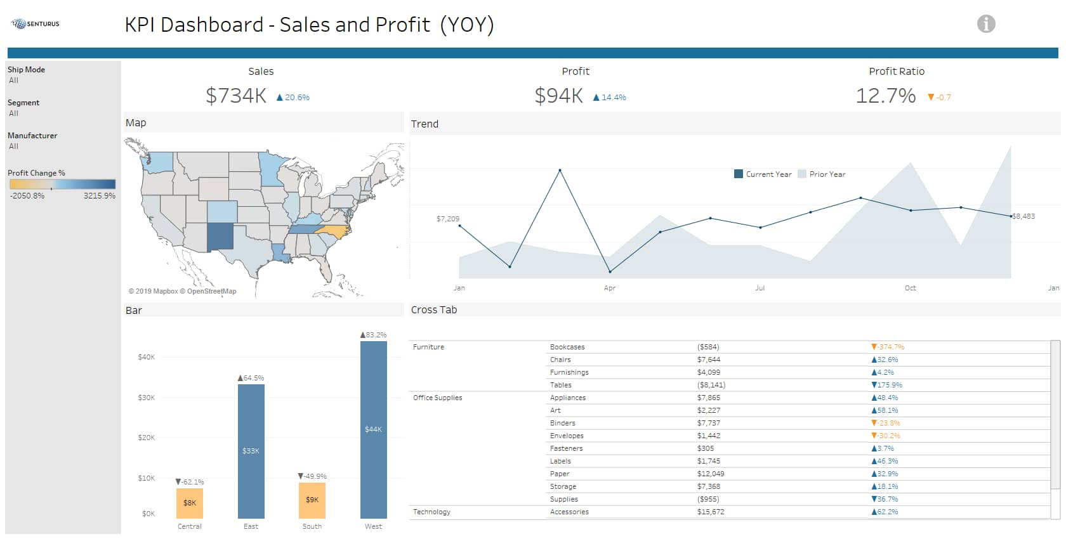This screenshot has height=539, width=1066.
Task: Open the Manufacturer filter dropdown
Action: pos(62,146)
